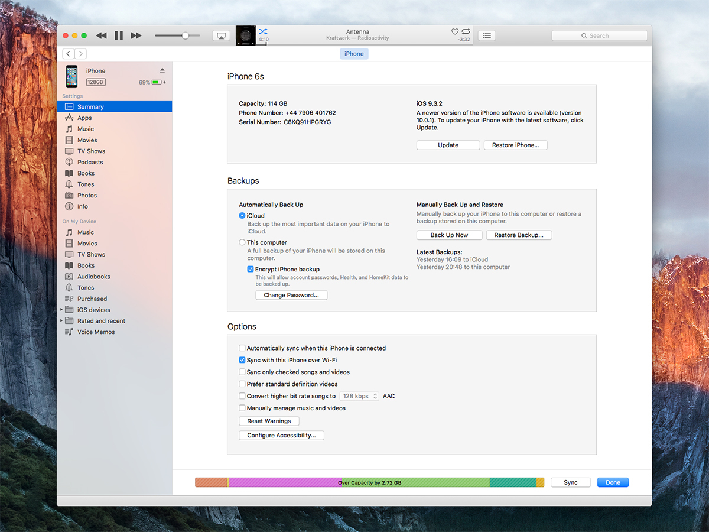Click the blue Done button
709x532 pixels.
click(613, 482)
